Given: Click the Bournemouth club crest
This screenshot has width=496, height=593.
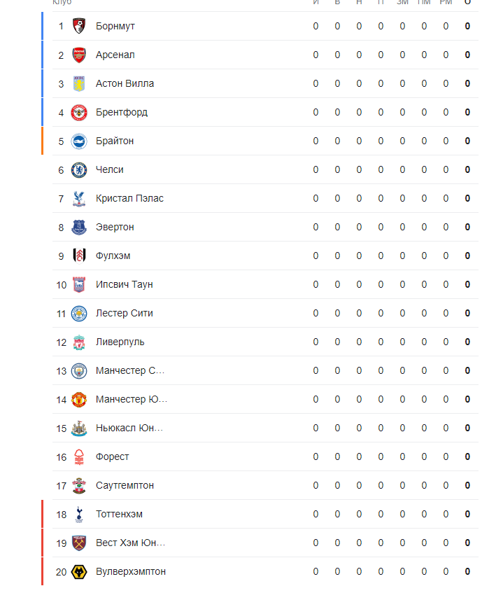Looking at the screenshot, I should (79, 26).
